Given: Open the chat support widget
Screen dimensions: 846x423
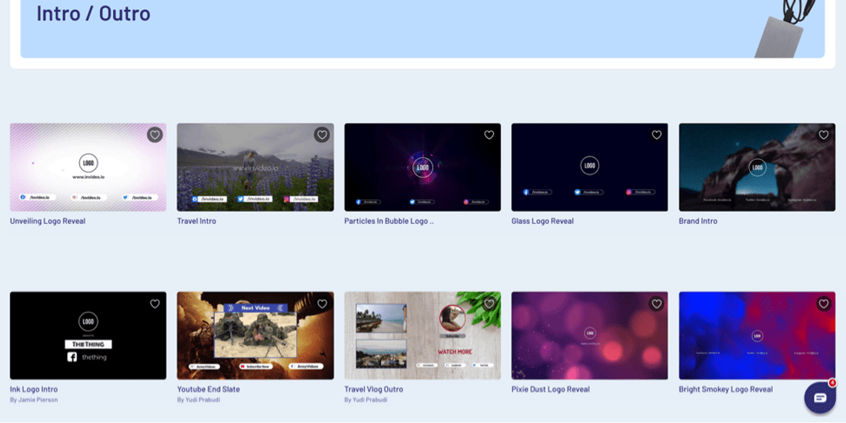Looking at the screenshot, I should tap(819, 398).
